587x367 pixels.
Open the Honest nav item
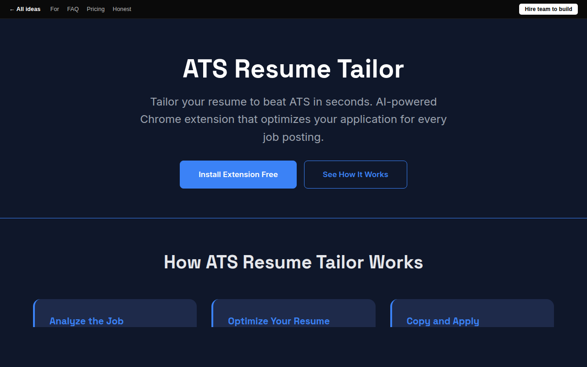click(x=122, y=9)
